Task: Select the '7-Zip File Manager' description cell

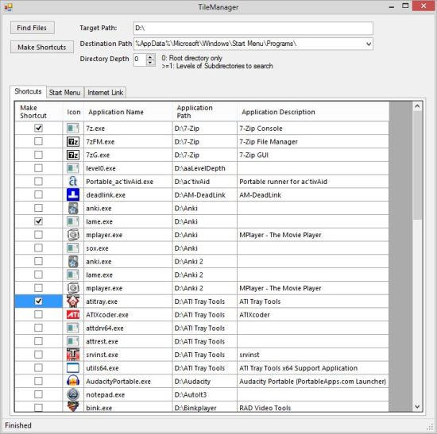Action: coord(313,142)
